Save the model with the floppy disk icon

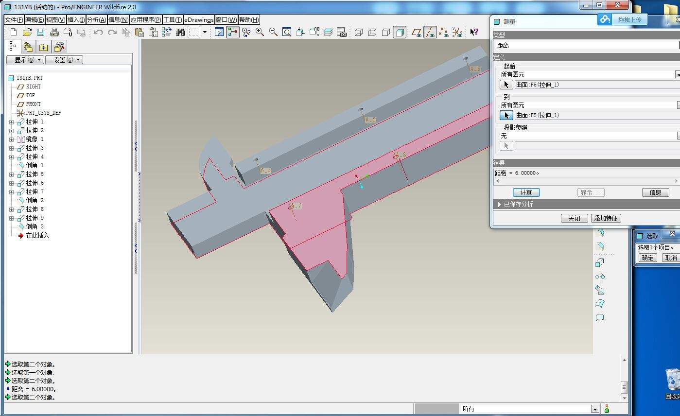[41, 32]
